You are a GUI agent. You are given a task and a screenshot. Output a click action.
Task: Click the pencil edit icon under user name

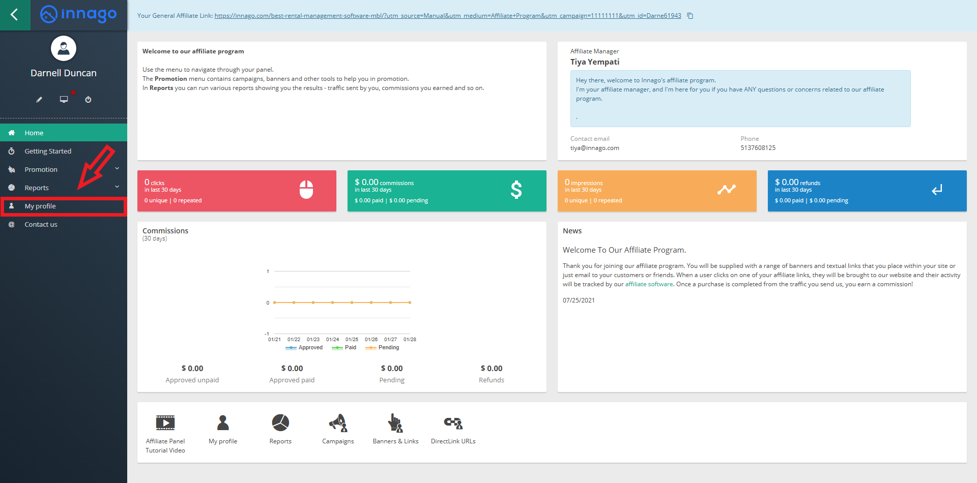[39, 100]
